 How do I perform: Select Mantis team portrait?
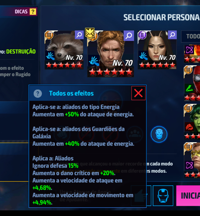click(x=157, y=50)
